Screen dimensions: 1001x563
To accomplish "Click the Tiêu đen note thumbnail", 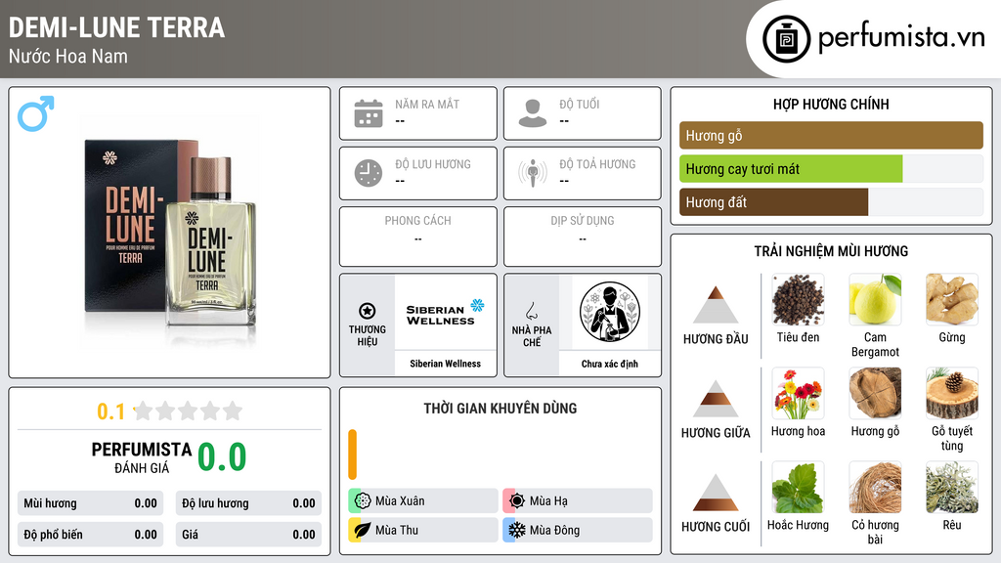I will tap(798, 299).
